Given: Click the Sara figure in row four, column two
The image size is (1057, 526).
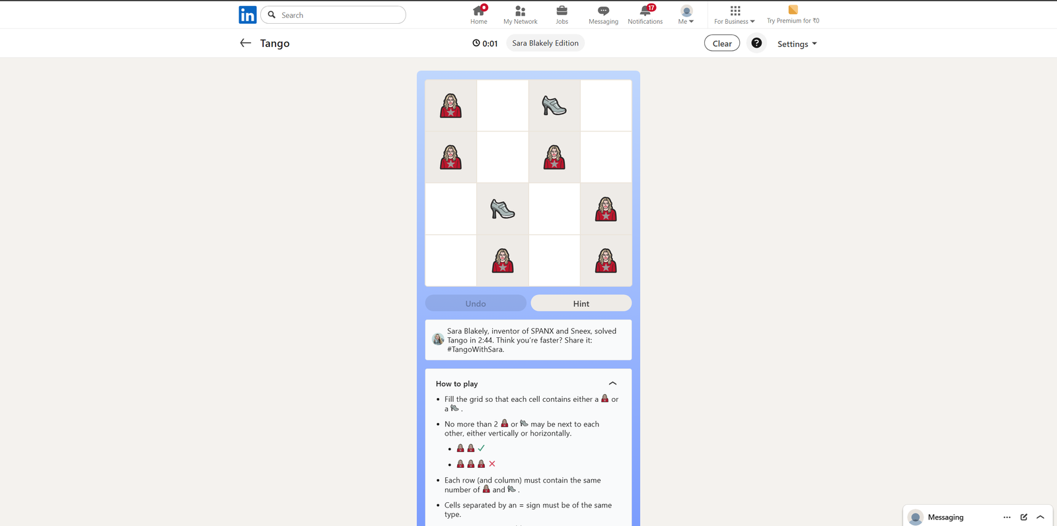Looking at the screenshot, I should coord(503,261).
